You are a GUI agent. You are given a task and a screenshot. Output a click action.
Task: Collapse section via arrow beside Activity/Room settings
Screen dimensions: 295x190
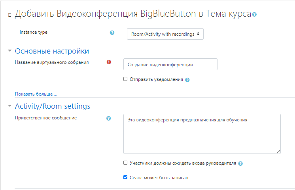pyautogui.click(x=9, y=106)
